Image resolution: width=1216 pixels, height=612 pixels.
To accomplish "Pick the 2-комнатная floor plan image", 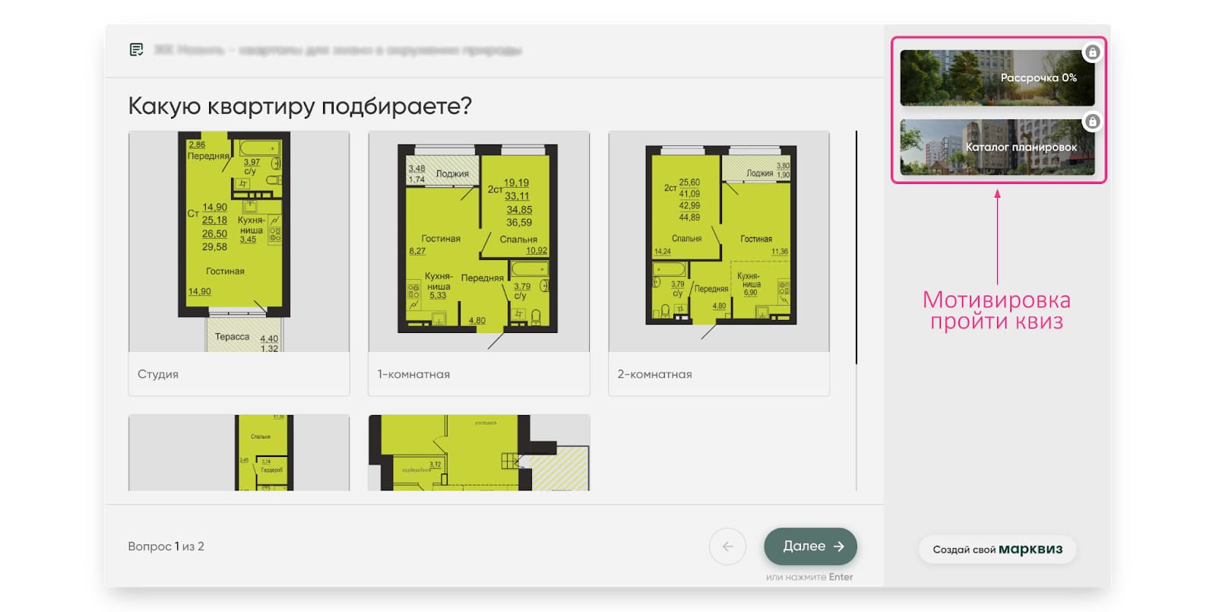I will [x=718, y=241].
